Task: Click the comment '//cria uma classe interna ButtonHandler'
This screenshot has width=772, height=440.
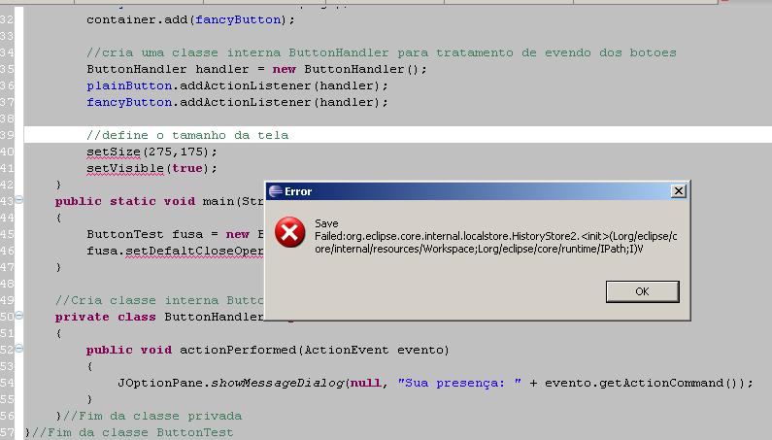Action: click(x=237, y=52)
